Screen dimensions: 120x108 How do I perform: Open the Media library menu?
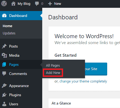[x=14, y=55]
